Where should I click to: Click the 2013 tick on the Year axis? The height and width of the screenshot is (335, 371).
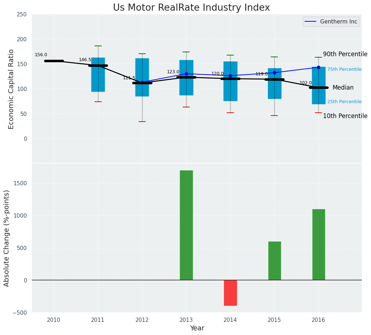186,320
